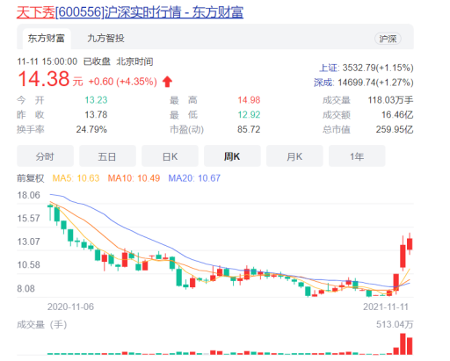Select the 日K chart tab
Image resolution: width=450 pixels, height=361 pixels.
(x=170, y=156)
